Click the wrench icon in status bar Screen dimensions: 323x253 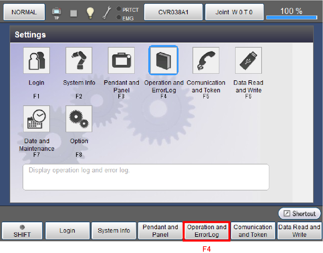click(106, 13)
